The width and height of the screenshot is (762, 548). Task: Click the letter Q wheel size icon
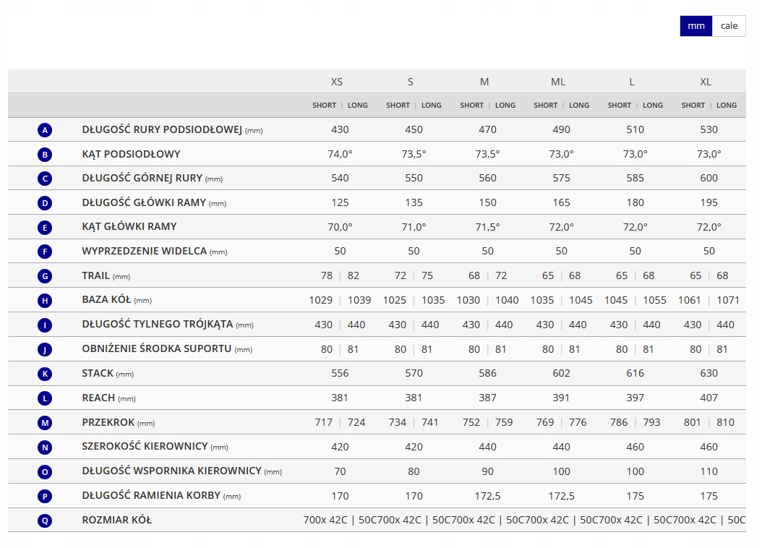click(45, 521)
